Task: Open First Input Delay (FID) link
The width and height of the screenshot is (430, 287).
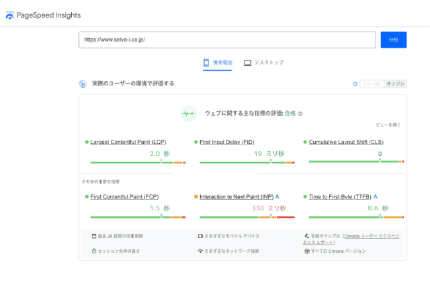Action: click(227, 142)
